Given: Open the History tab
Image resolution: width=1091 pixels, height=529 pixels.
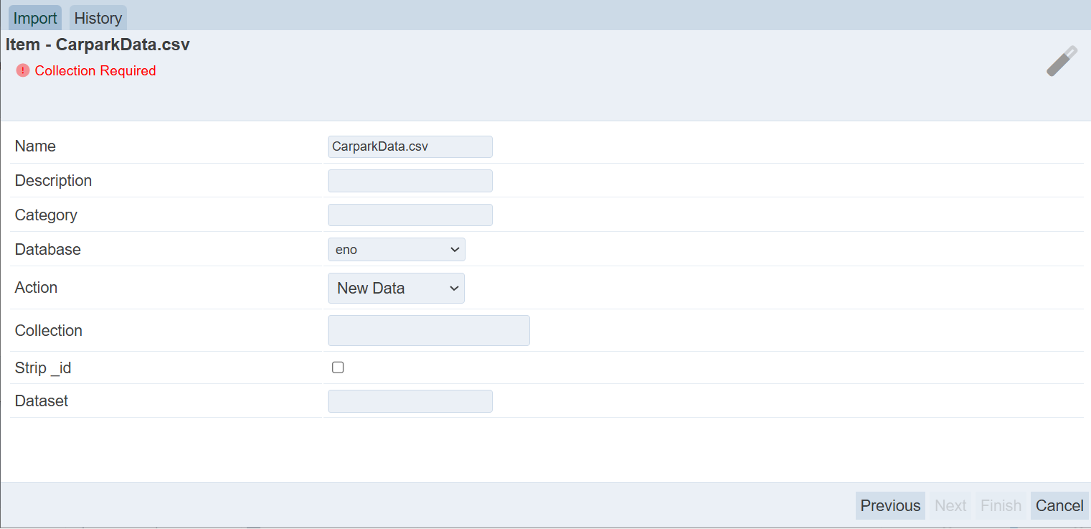Looking at the screenshot, I should pyautogui.click(x=98, y=18).
